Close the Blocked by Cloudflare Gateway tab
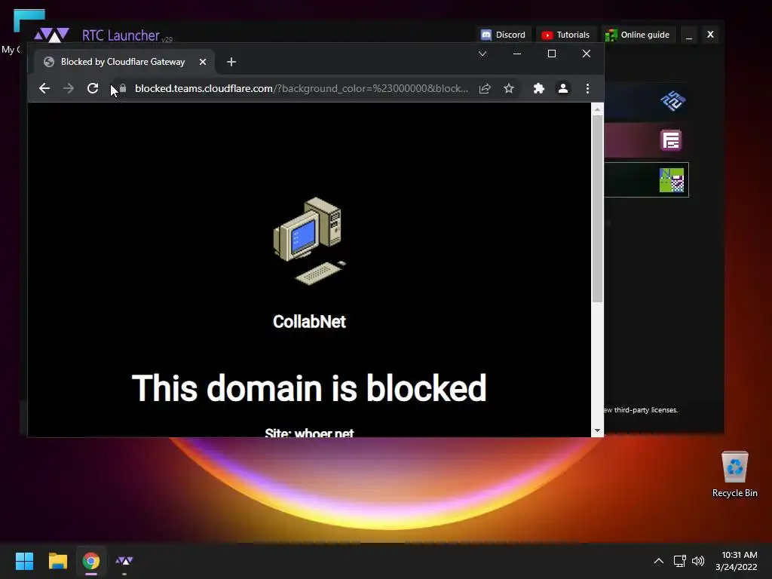Viewport: 772px width, 579px height. point(203,62)
